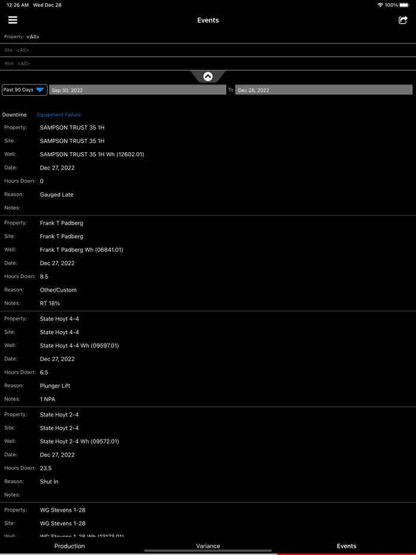This screenshot has width=416, height=555.
Task: Tap the Wi-Fi icon in status bar
Action: point(380,5)
